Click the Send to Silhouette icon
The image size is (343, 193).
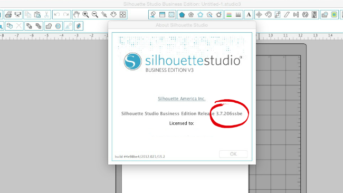click(18, 15)
